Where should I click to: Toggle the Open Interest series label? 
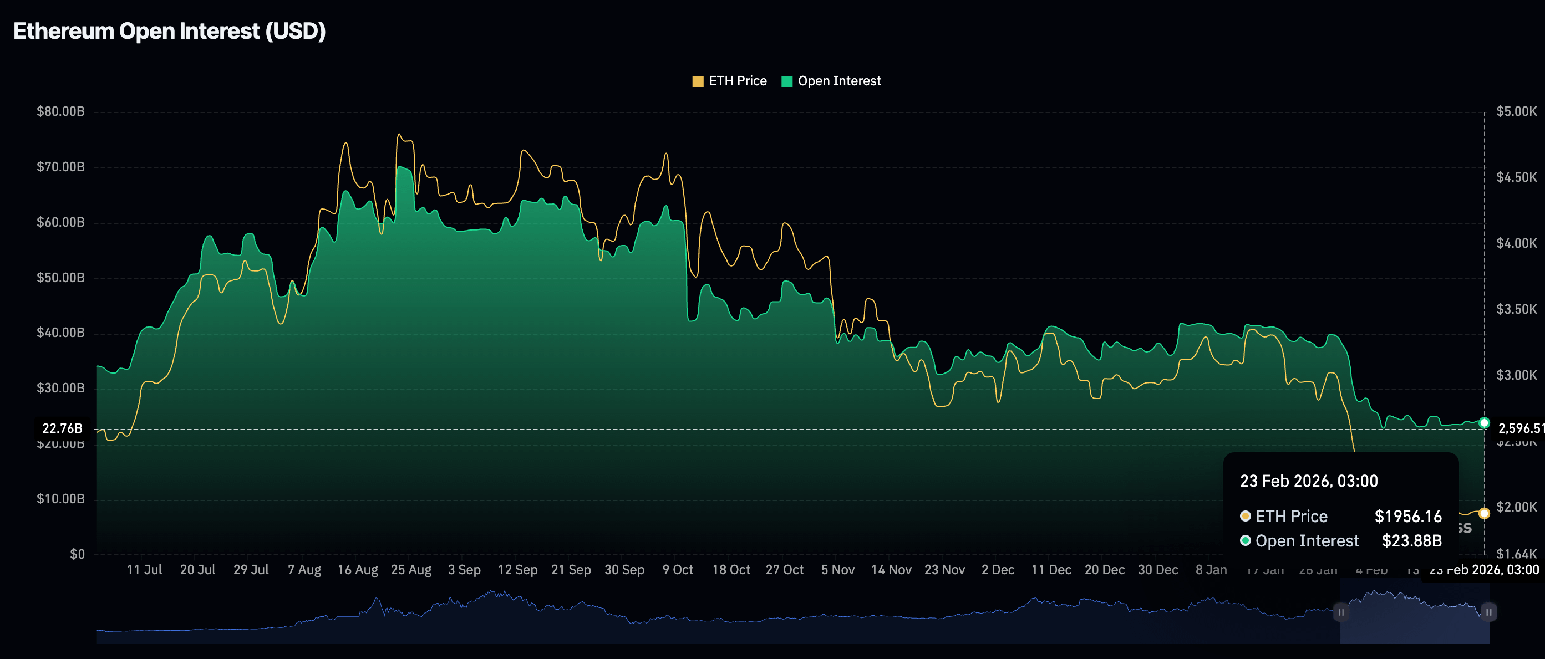[x=839, y=81]
